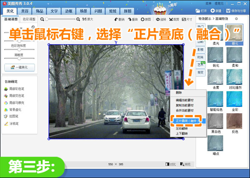Select the 基础调整 sub-tab

click(10, 19)
